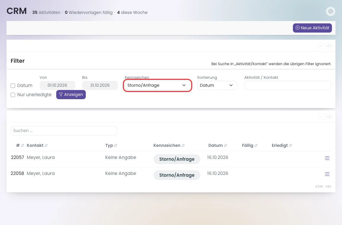Image resolution: width=342 pixels, height=225 pixels.
Task: Sort table by Kontakt column
Action: click(37, 145)
